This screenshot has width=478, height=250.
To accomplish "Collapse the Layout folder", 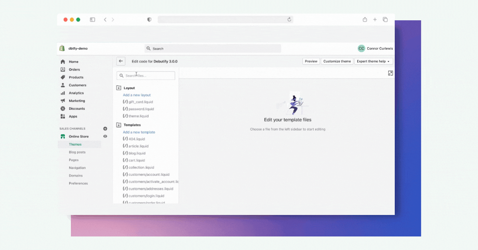I will [x=119, y=88].
